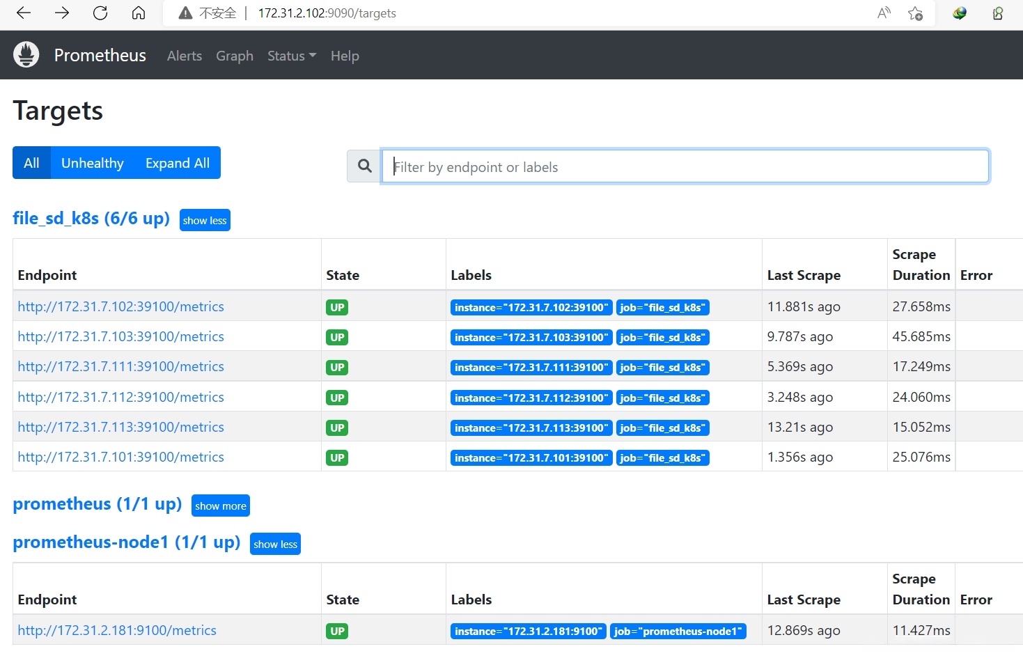Add page to favorites star icon
1023x658 pixels.
[x=915, y=13]
